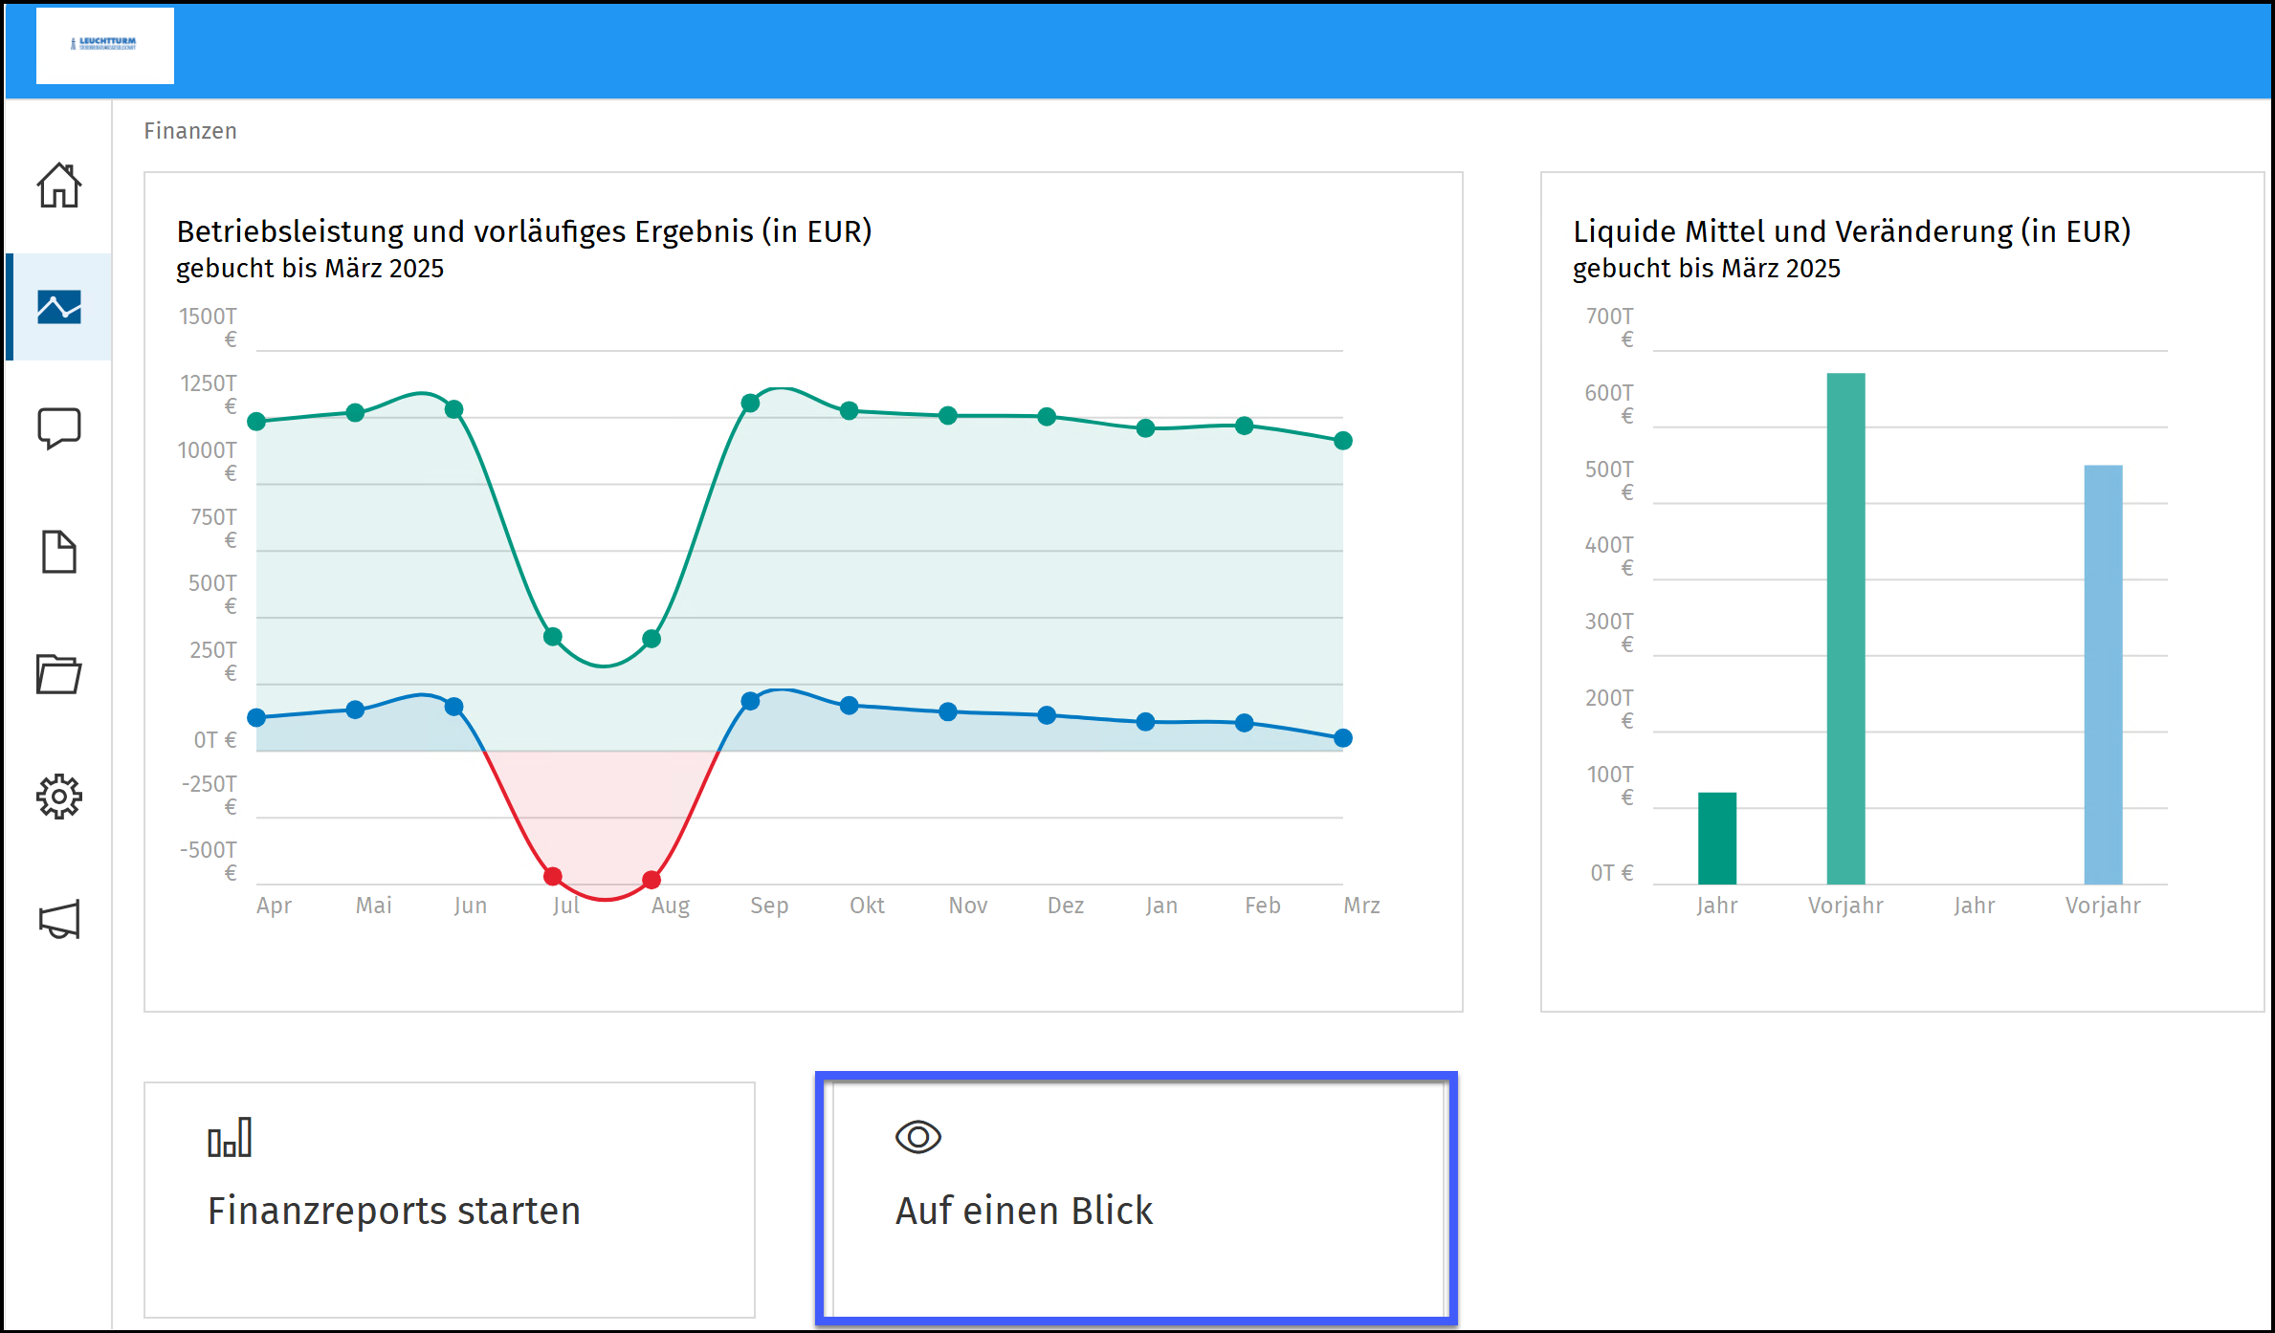
Task: Click the bar chart icon above Finanzreports starten
Action: [230, 1137]
